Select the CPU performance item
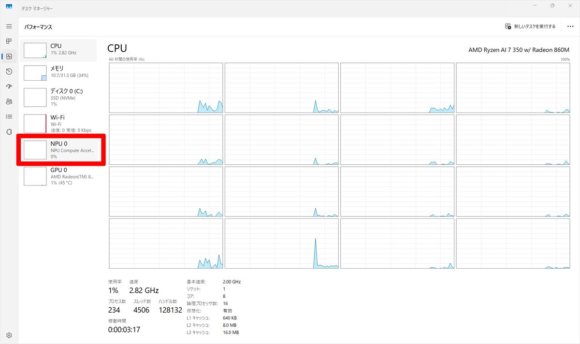This screenshot has width=580, height=344. coord(58,49)
